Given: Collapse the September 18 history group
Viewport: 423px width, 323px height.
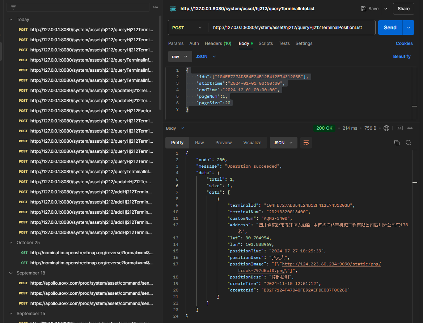Looking at the screenshot, I should click(11, 273).
